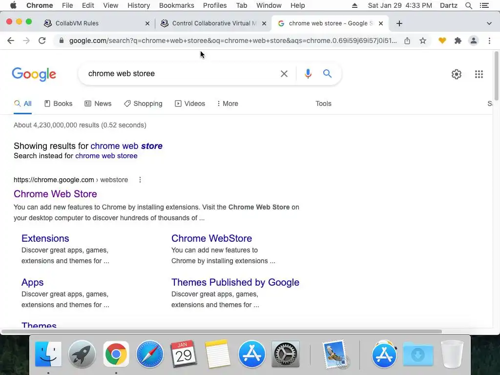Select the News search filter
This screenshot has height=375, width=500.
click(98, 104)
